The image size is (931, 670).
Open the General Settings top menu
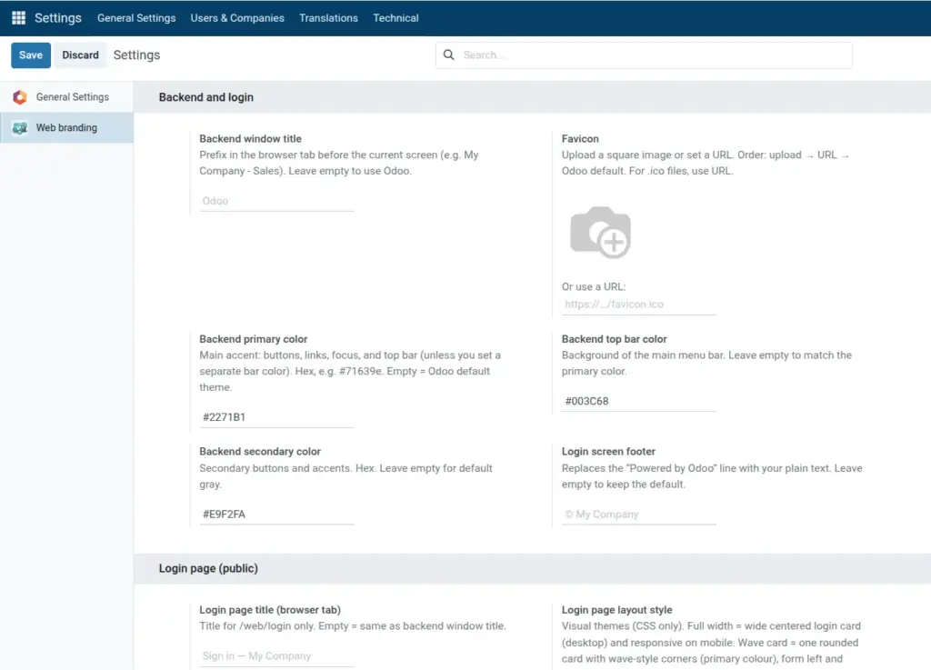pos(136,18)
